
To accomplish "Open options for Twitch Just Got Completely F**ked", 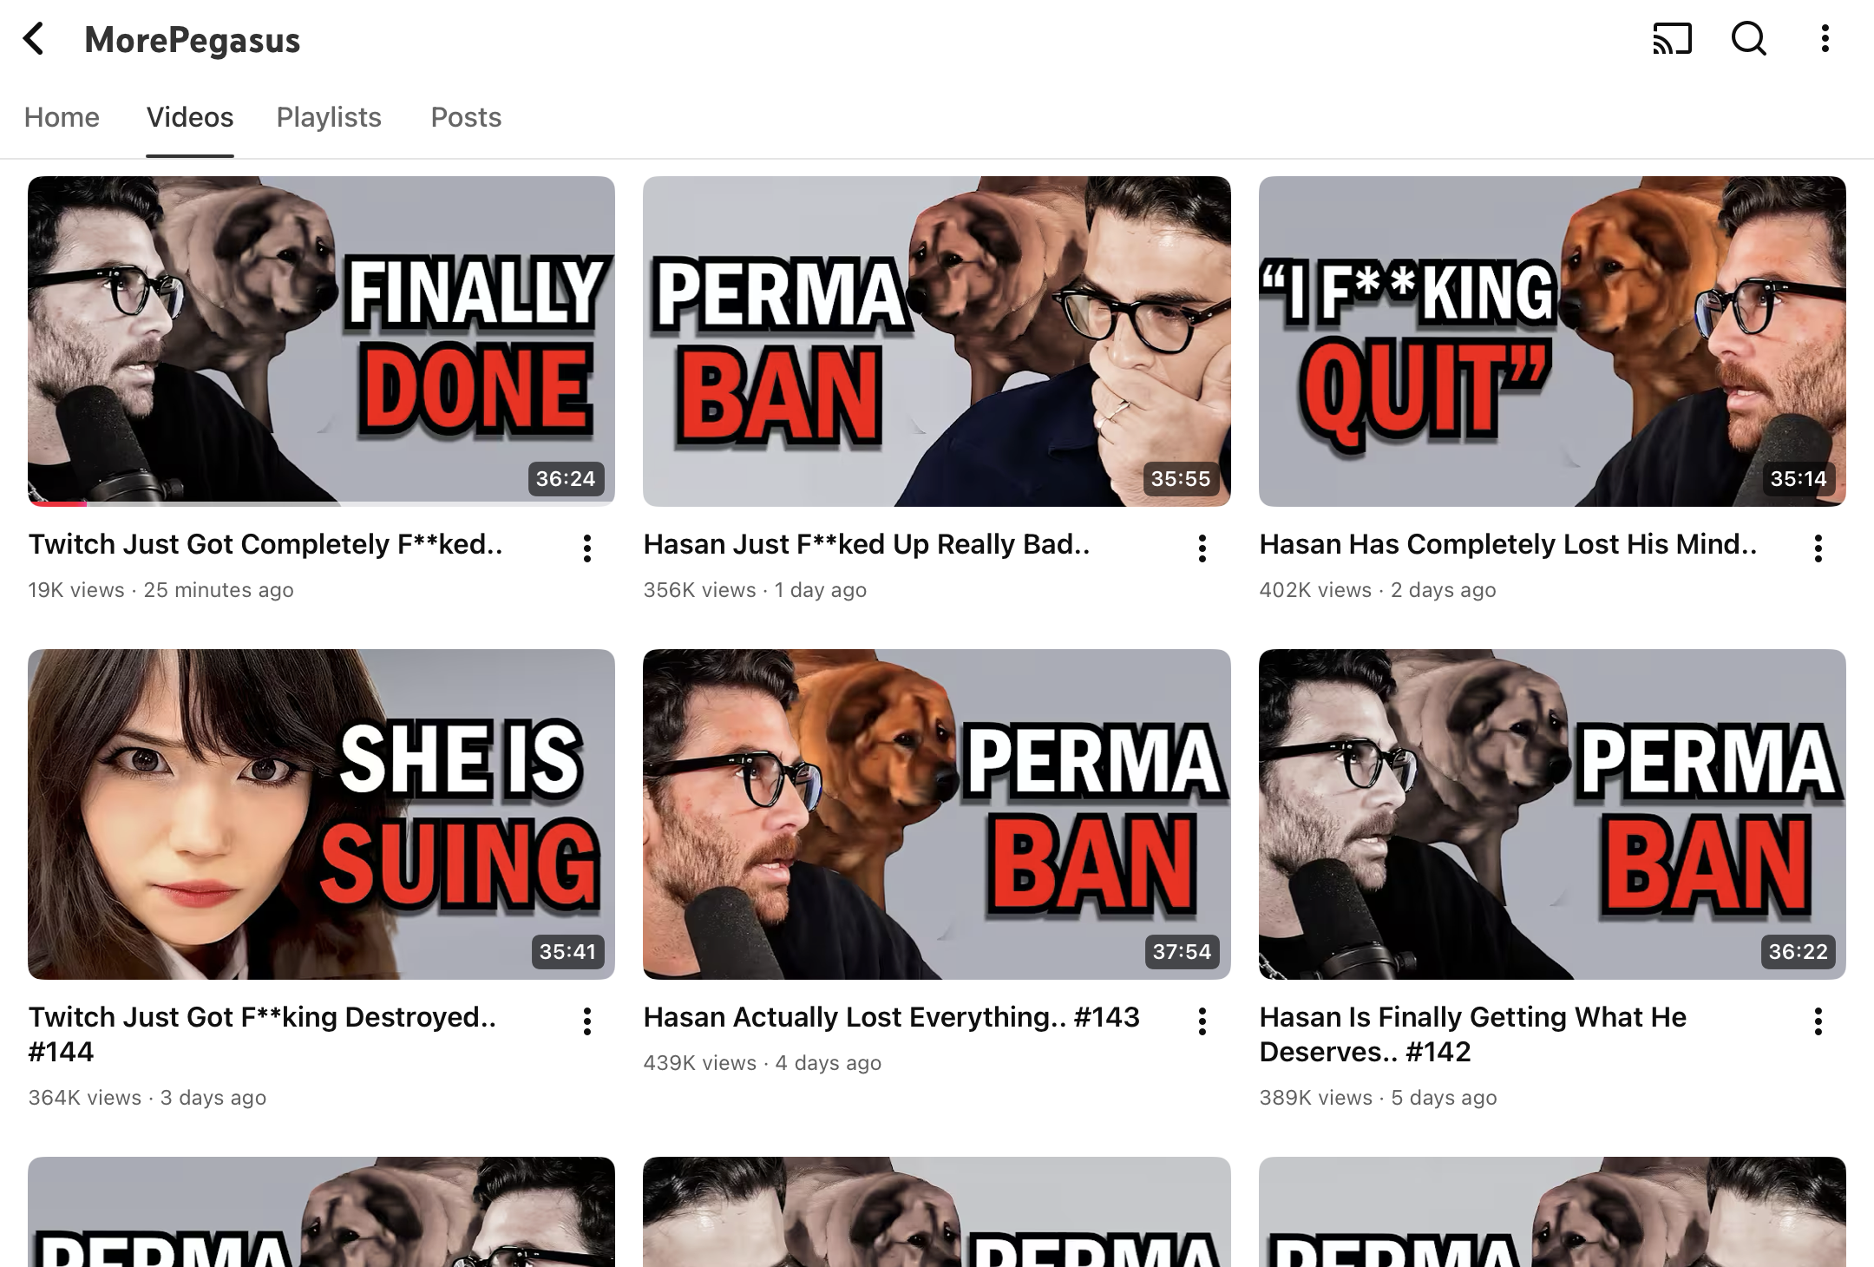I will (587, 548).
